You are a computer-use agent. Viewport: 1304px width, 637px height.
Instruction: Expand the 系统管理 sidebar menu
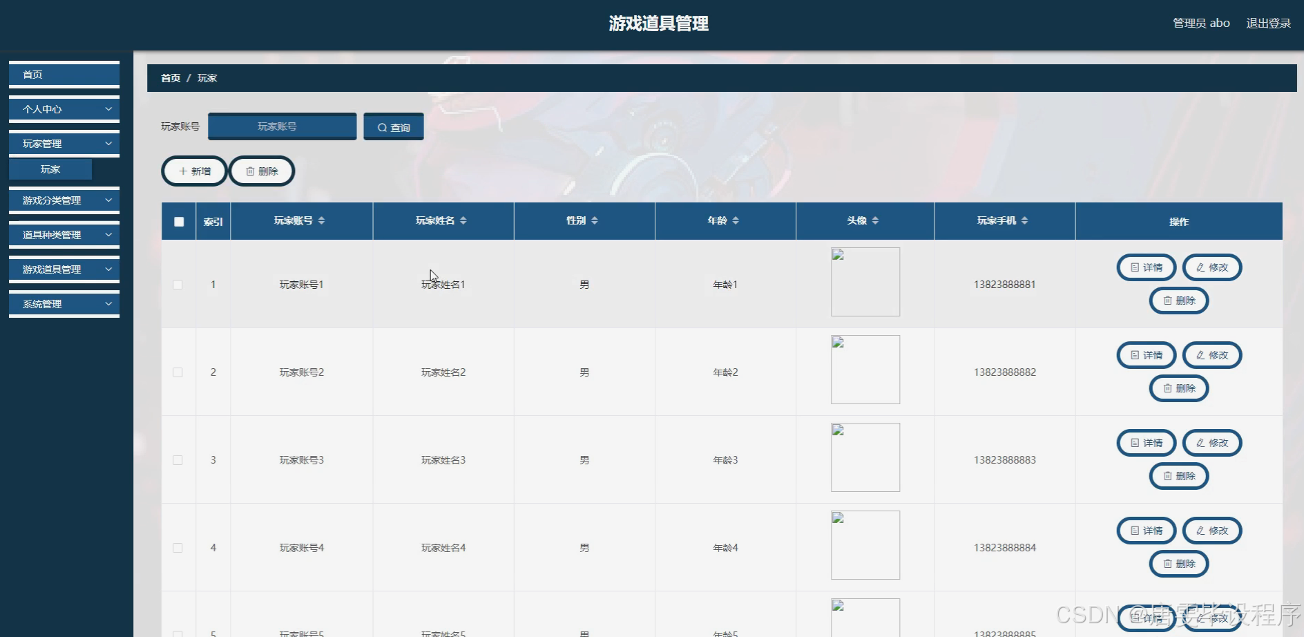coord(64,304)
